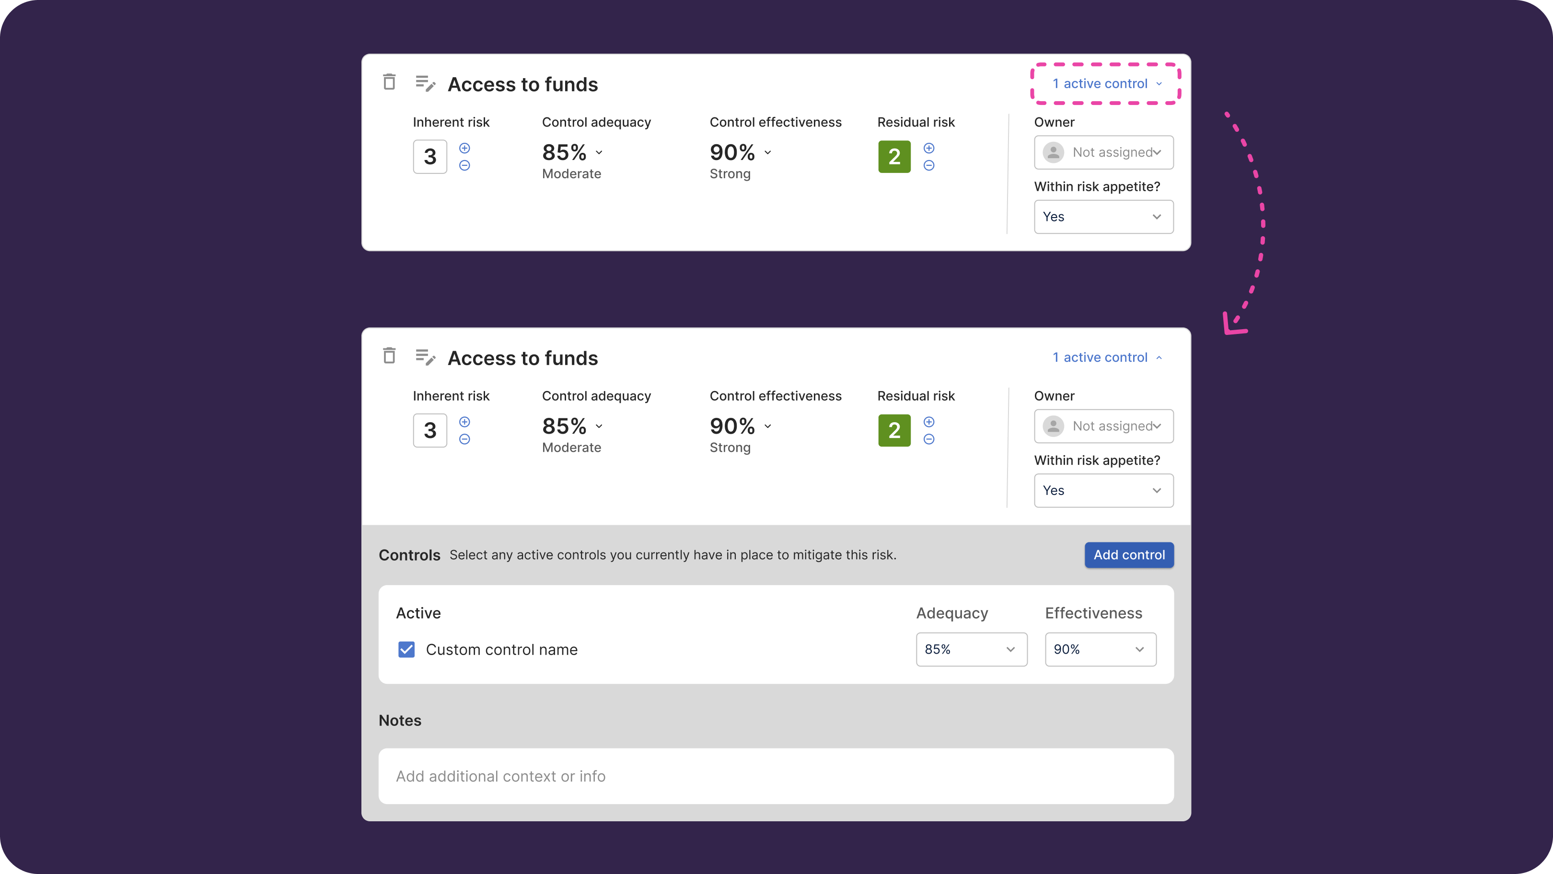Decrease inherent risk with the top card's minus icon
Viewport: 1553px width, 874px height.
[464, 165]
